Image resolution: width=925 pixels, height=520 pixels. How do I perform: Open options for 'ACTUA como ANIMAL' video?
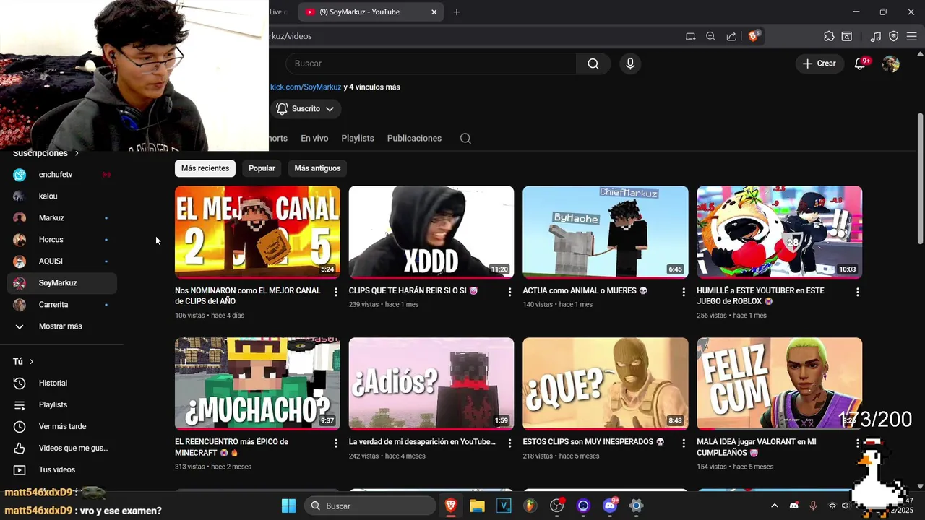tap(684, 292)
